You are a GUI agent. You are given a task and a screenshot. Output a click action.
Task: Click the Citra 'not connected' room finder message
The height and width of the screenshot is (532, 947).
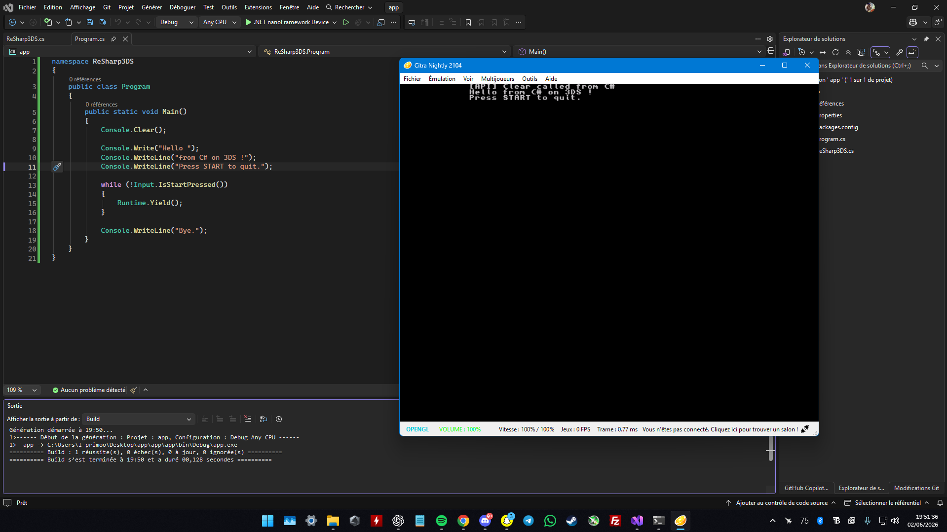pyautogui.click(x=720, y=429)
